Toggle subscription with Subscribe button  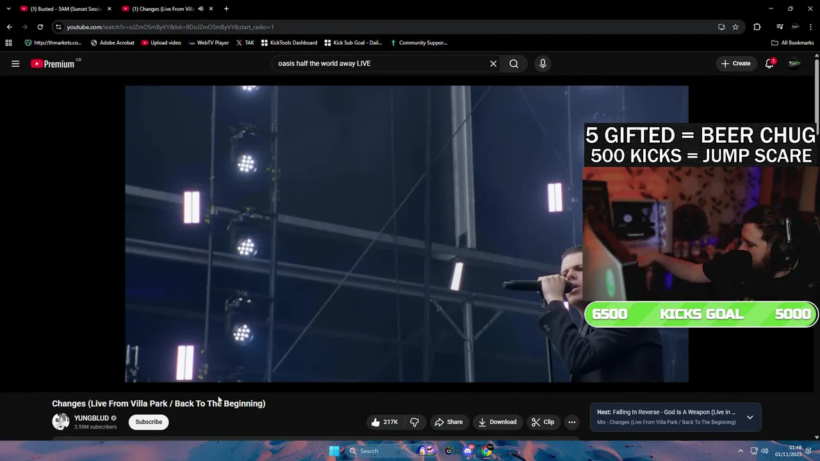coord(149,422)
